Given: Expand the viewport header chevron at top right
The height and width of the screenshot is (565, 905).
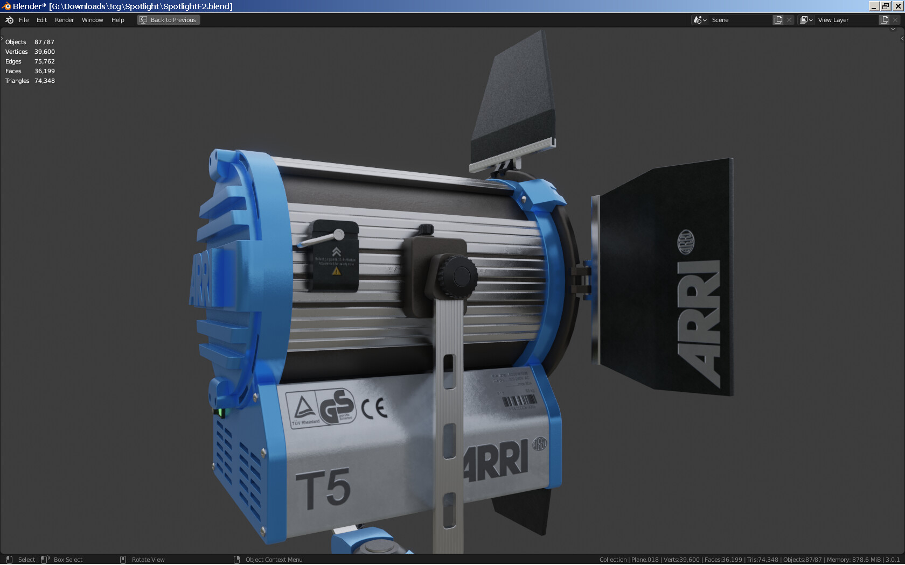Looking at the screenshot, I should (893, 29).
